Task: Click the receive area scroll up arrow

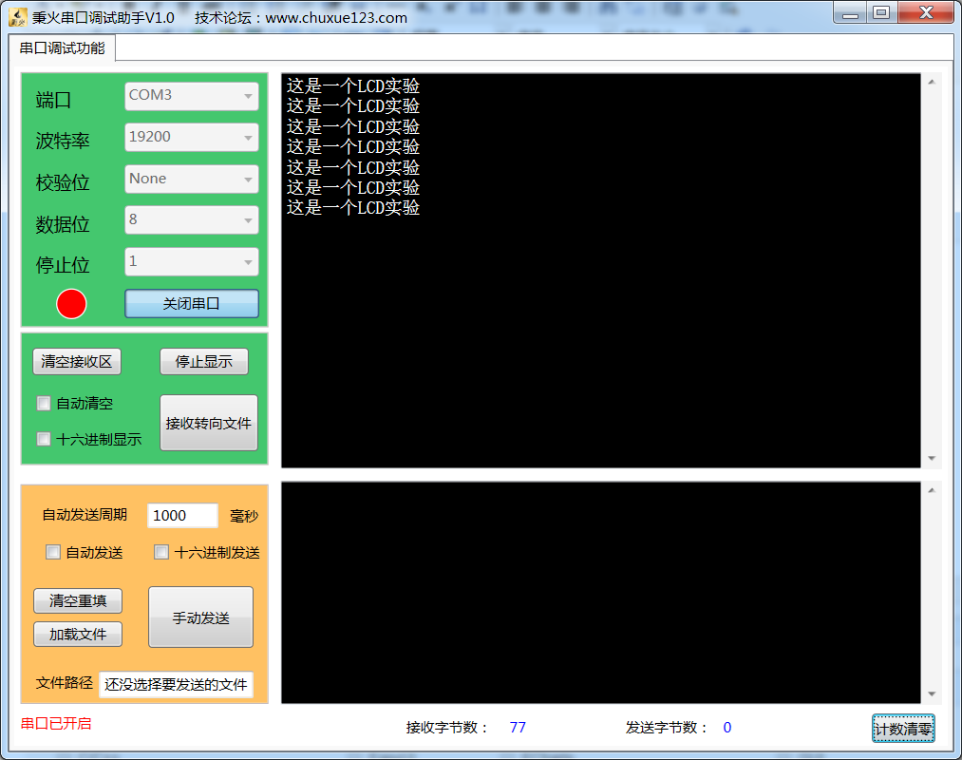Action: 932,83
